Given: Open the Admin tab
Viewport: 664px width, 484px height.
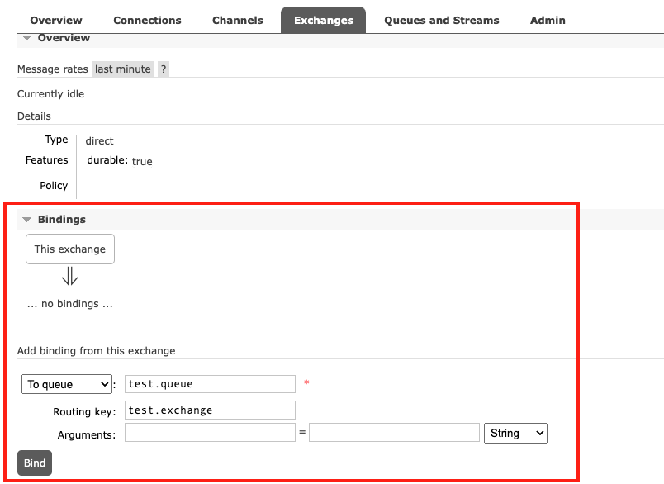Looking at the screenshot, I should click(548, 20).
